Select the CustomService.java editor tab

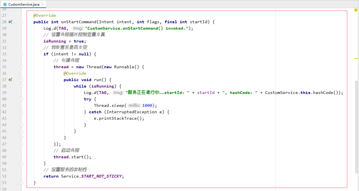23,4
